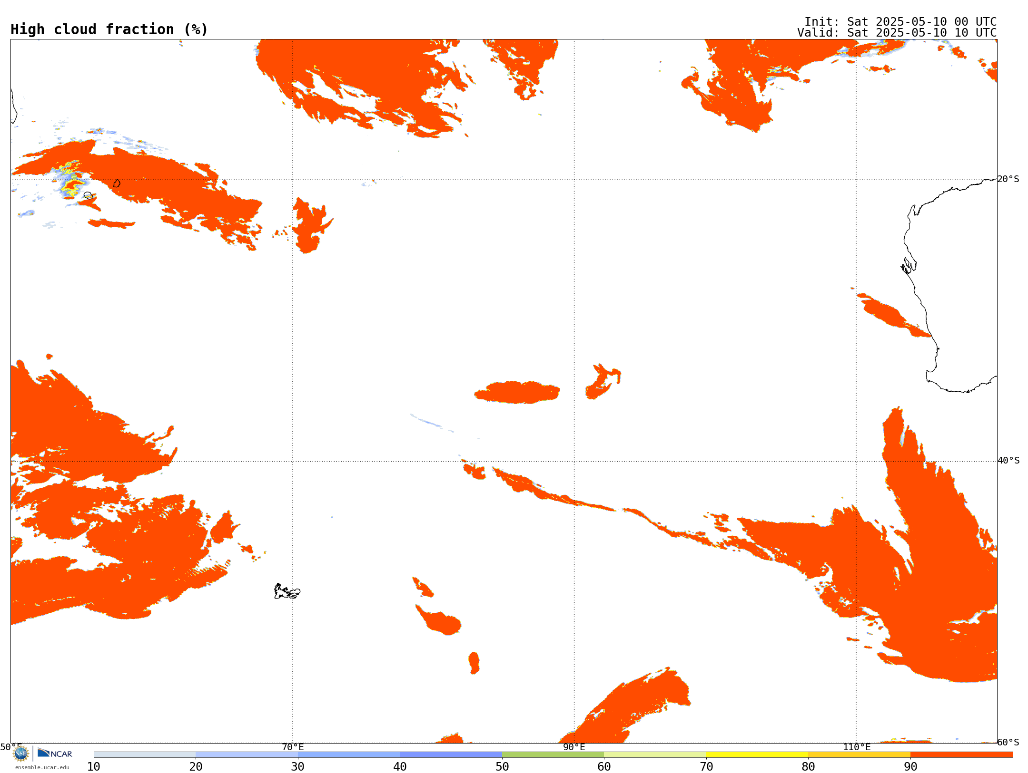Click the 20°S latitude label
The image size is (1028, 773).
coord(1008,179)
